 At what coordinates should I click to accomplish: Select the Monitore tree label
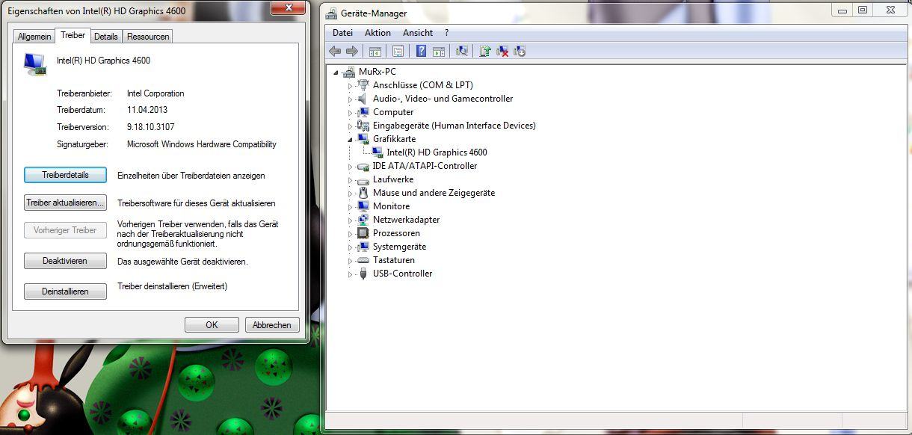pos(391,206)
